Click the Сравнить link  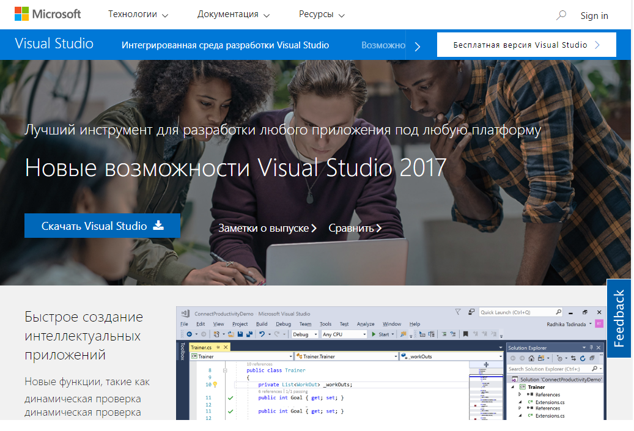tap(355, 228)
